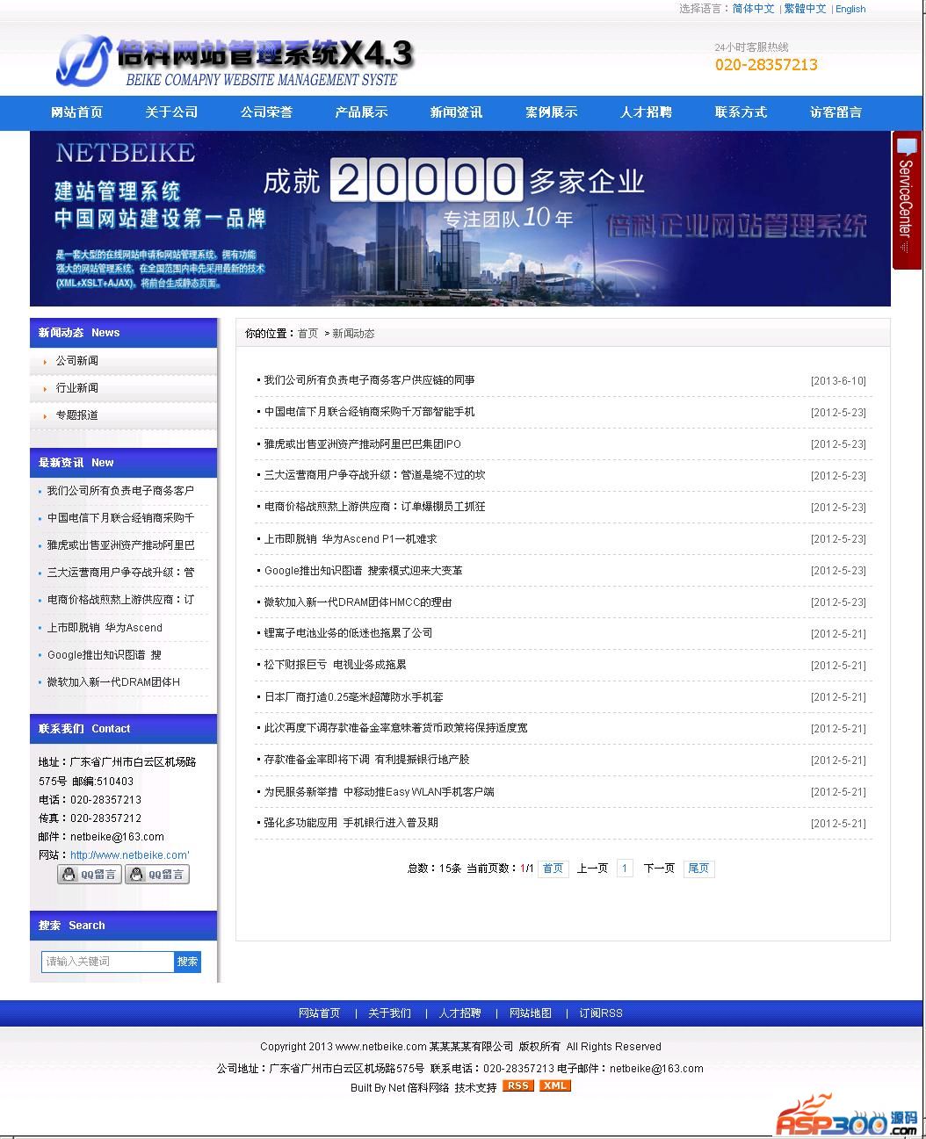The image size is (926, 1139).
Task: Open 产品展示 navigation item
Action: pos(361,112)
